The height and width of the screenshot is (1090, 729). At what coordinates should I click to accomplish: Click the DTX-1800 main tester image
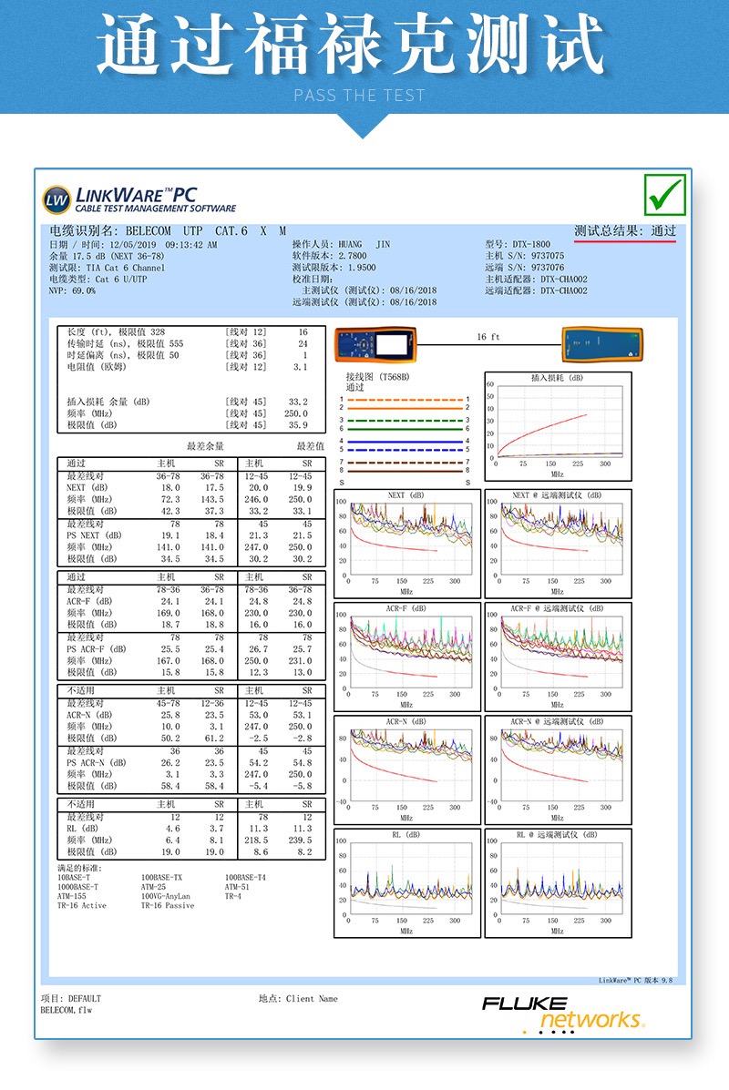[x=377, y=345]
